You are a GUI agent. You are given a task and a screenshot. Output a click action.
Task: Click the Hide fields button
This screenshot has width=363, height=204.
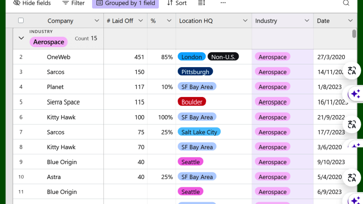click(32, 3)
